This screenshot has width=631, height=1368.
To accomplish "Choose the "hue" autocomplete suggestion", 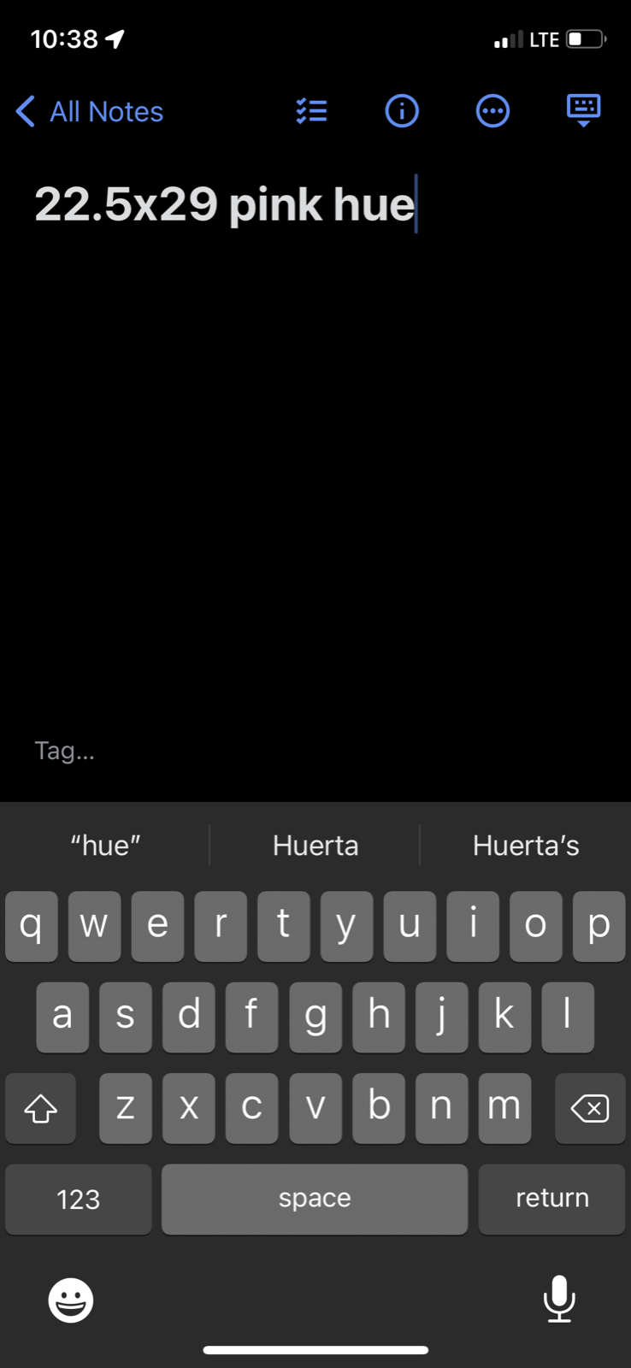I will (105, 846).
